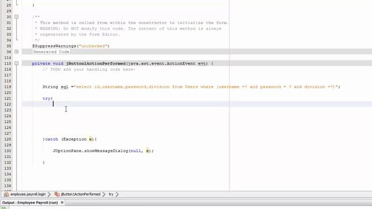Image resolution: width=372 pixels, height=209 pixels.
Task: Click the null argument on line 130
Action: coord(135,151)
